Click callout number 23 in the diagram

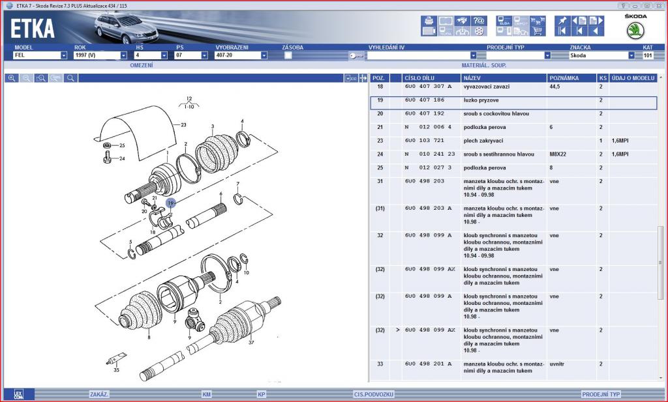pyautogui.click(x=183, y=125)
